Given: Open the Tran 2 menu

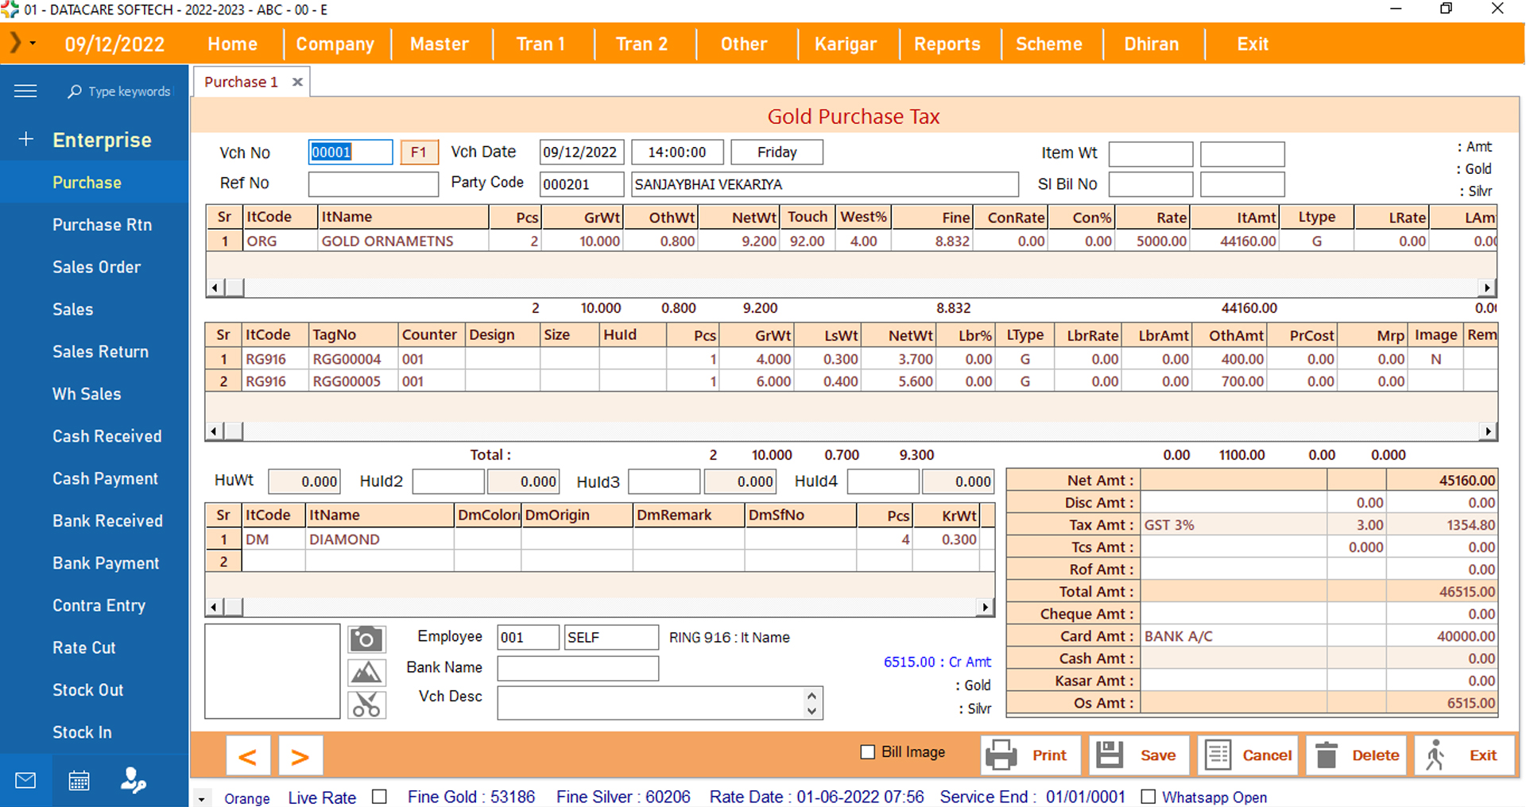Looking at the screenshot, I should (642, 44).
